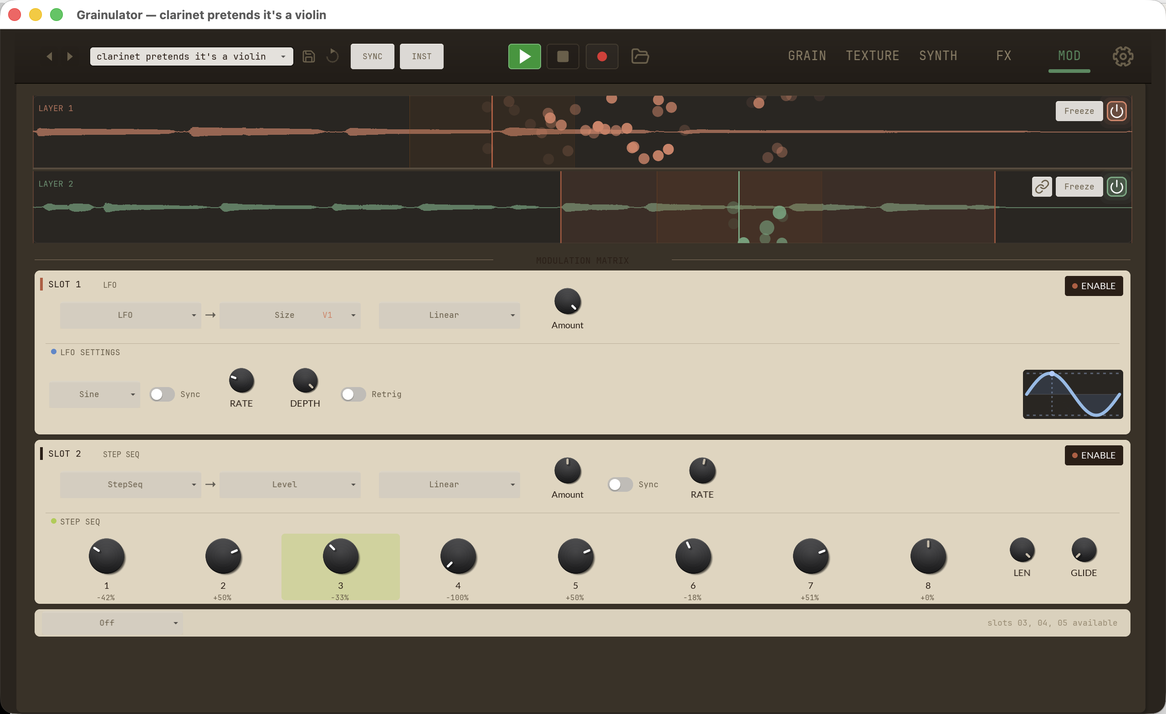1166x714 pixels.
Task: Click the step sequencer LEN knob
Action: pos(1022,550)
